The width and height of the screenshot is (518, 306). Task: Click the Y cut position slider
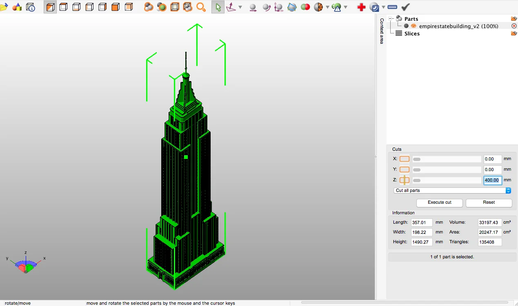coord(447,170)
